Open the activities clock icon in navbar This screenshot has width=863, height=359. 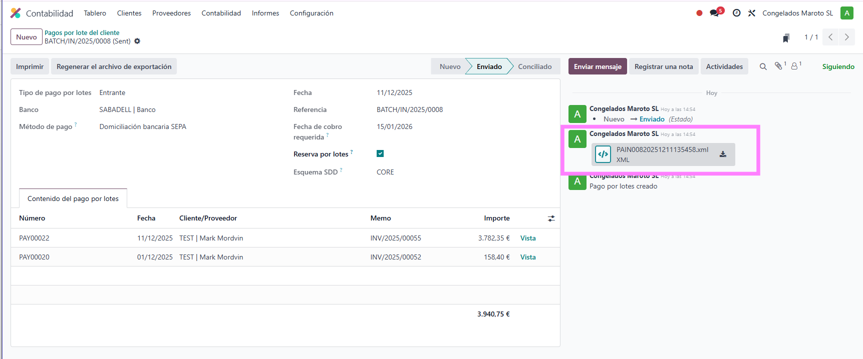[736, 13]
